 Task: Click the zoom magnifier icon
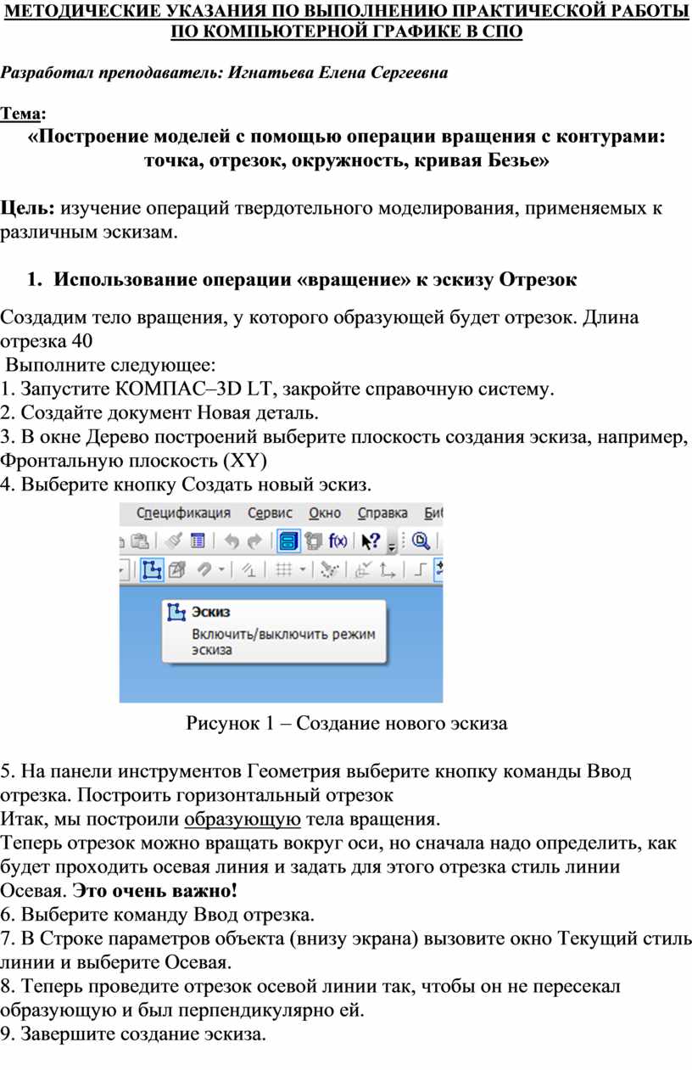point(420,541)
